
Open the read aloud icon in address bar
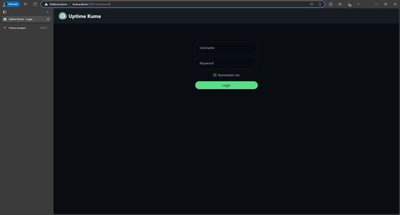[x=311, y=4]
